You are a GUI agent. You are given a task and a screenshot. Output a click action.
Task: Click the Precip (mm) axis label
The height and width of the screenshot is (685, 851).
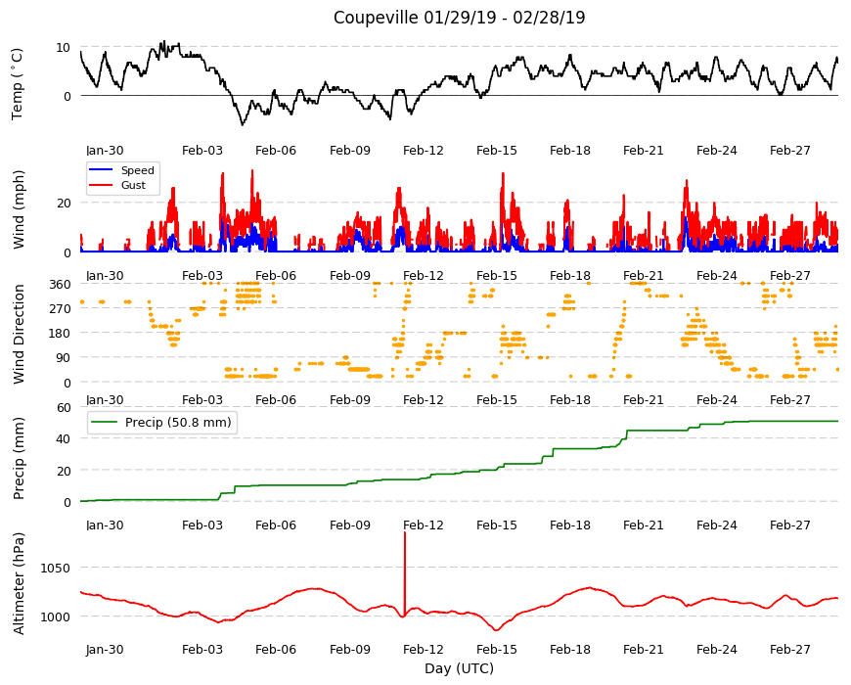19,458
